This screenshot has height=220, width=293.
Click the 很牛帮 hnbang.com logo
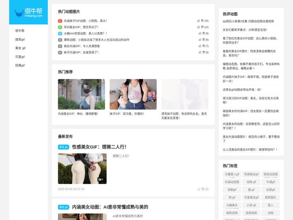pyautogui.click(x=28, y=12)
